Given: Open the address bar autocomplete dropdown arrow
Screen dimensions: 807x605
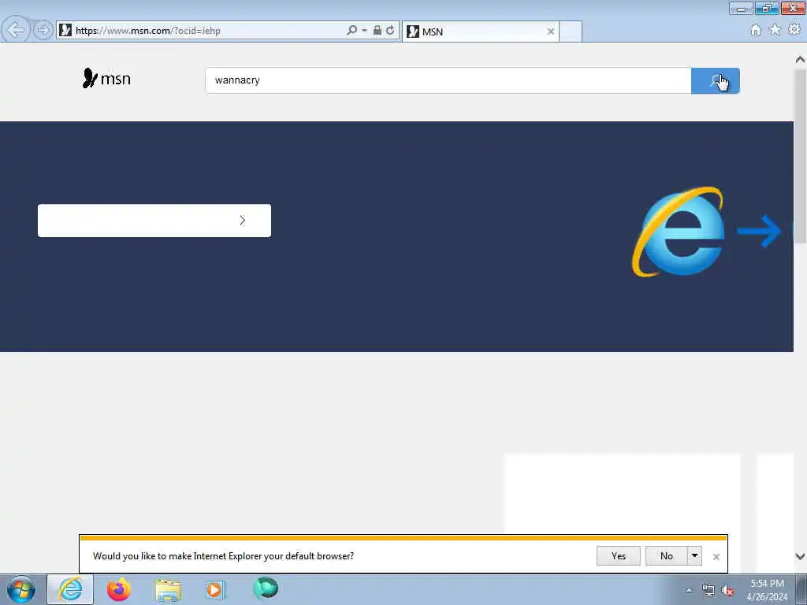Looking at the screenshot, I should coord(364,31).
